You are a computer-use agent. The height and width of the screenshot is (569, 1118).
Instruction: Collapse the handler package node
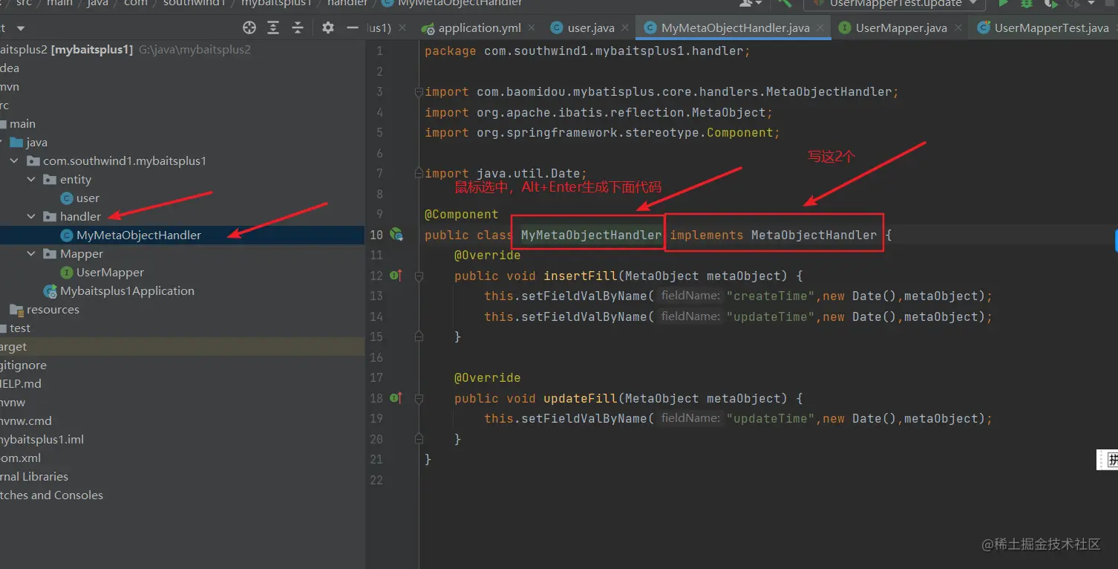click(31, 217)
